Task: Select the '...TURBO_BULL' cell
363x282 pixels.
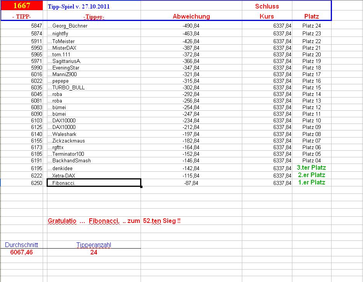Action: pos(94,87)
